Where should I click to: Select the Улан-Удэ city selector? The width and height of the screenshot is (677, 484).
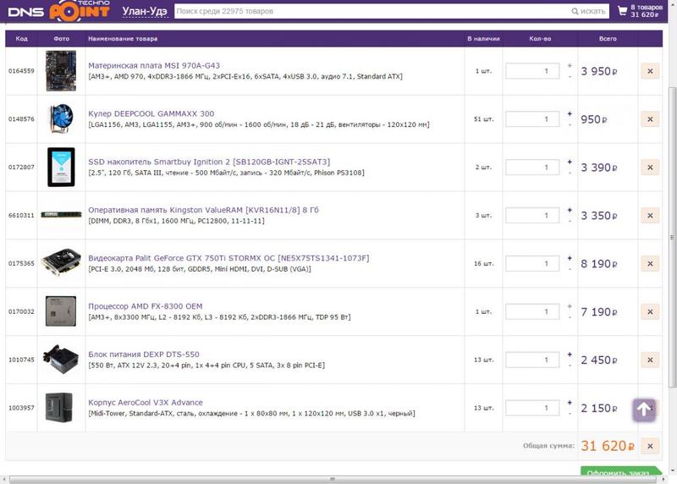coord(144,11)
